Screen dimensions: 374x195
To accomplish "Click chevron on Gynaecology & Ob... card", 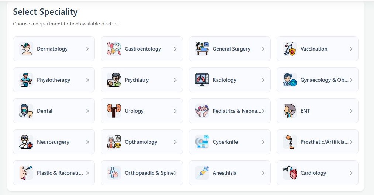I will coord(351,80).
